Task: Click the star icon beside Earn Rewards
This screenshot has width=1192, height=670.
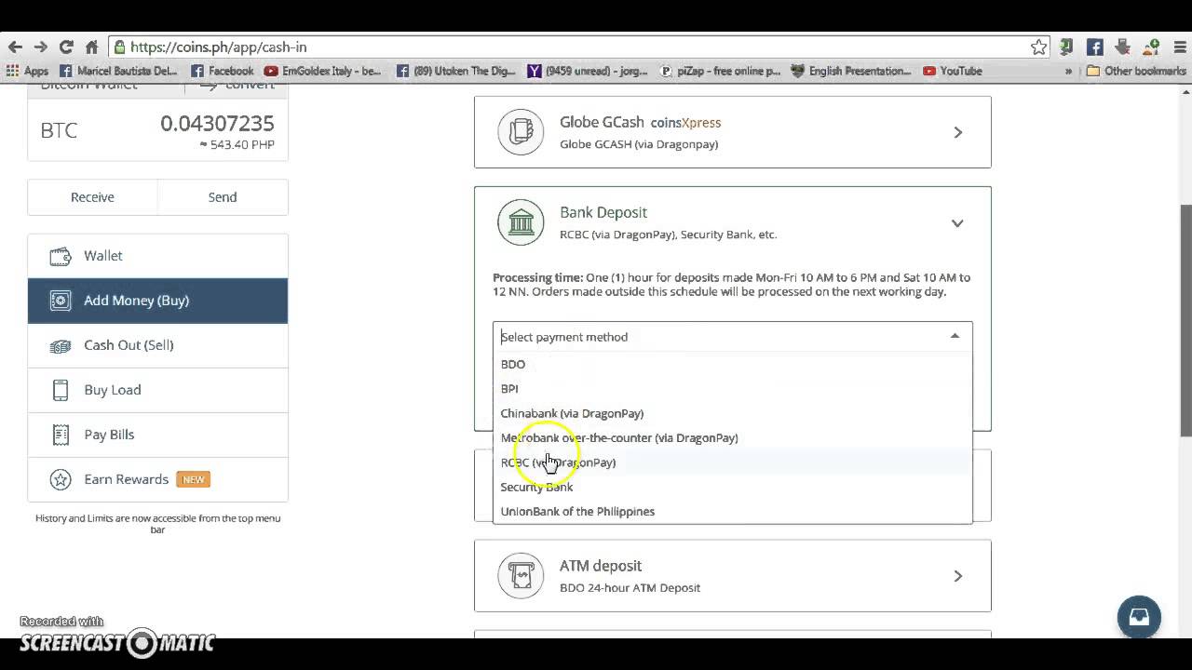Action: (61, 479)
